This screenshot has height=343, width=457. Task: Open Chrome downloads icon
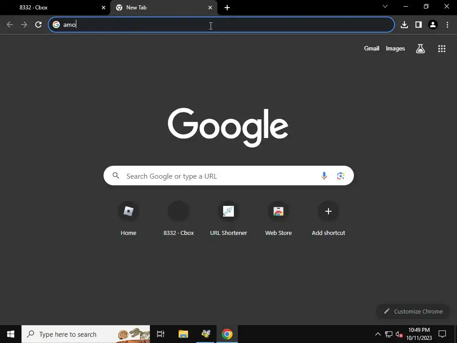(404, 25)
